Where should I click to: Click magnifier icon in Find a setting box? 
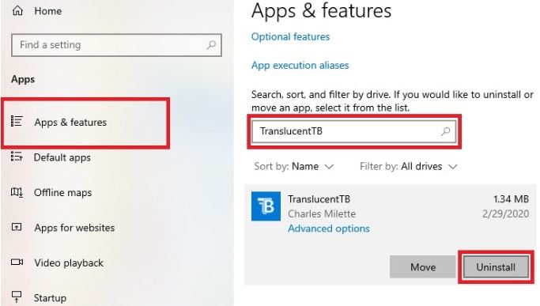pos(211,45)
